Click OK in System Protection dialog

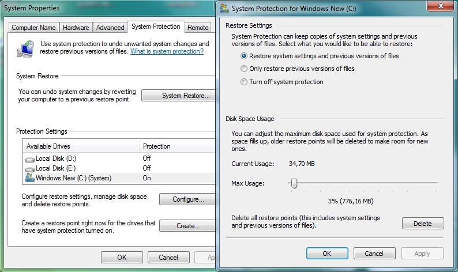(x=327, y=254)
